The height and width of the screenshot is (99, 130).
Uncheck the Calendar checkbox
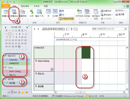(x=7, y=59)
